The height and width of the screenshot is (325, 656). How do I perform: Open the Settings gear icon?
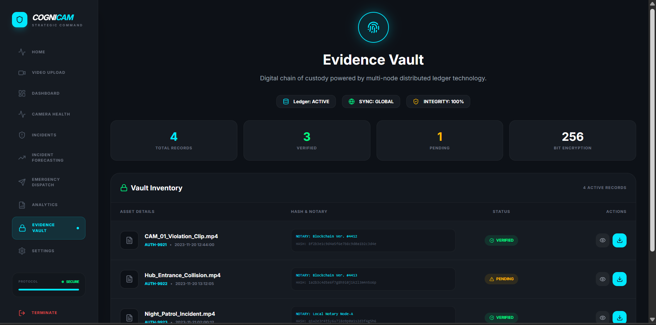coord(22,251)
